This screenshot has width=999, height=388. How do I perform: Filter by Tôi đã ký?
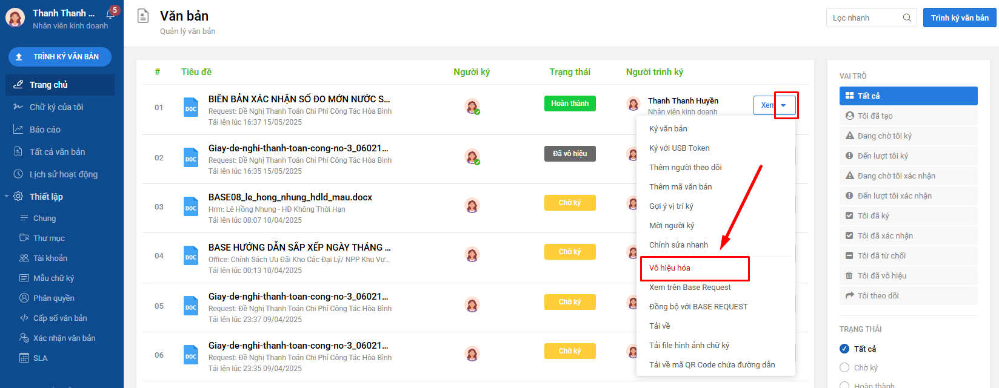click(x=908, y=215)
